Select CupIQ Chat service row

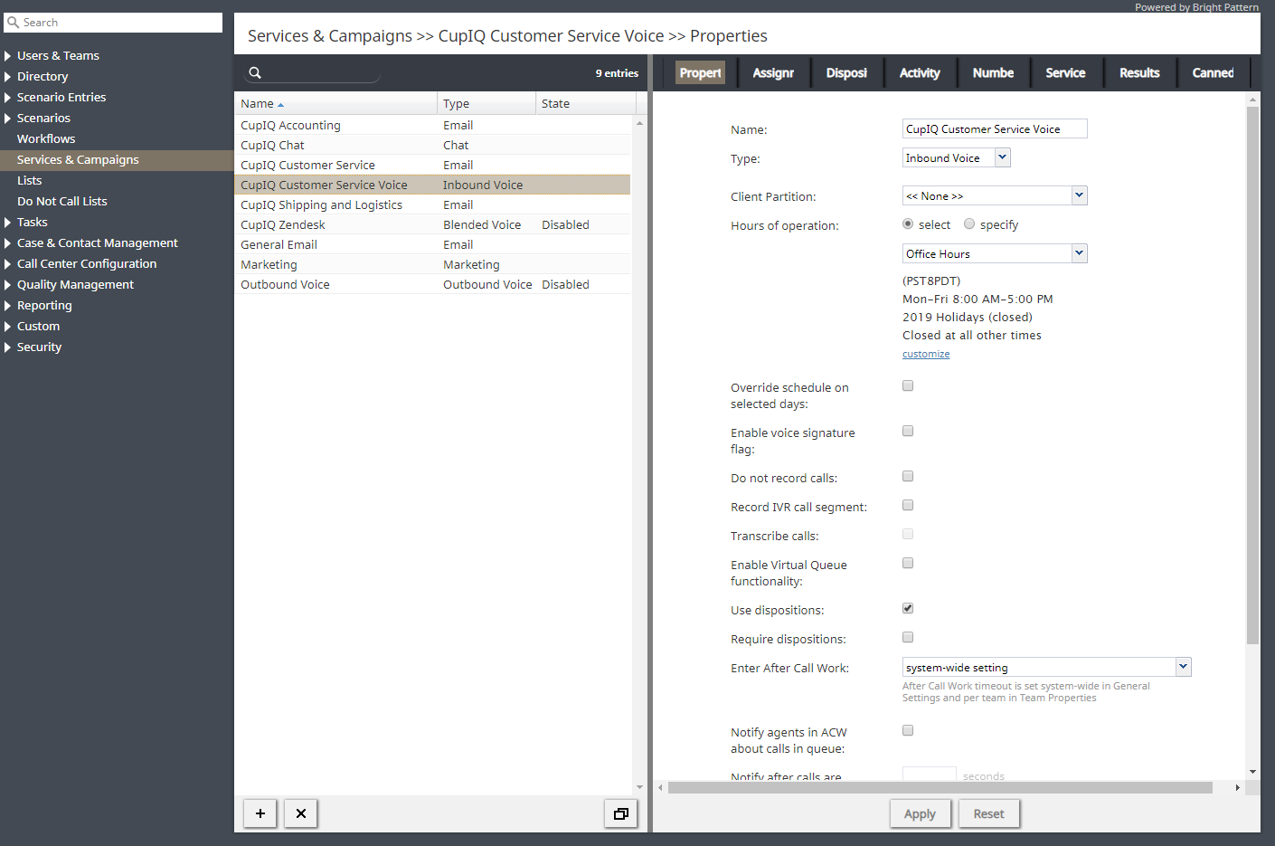coord(432,145)
